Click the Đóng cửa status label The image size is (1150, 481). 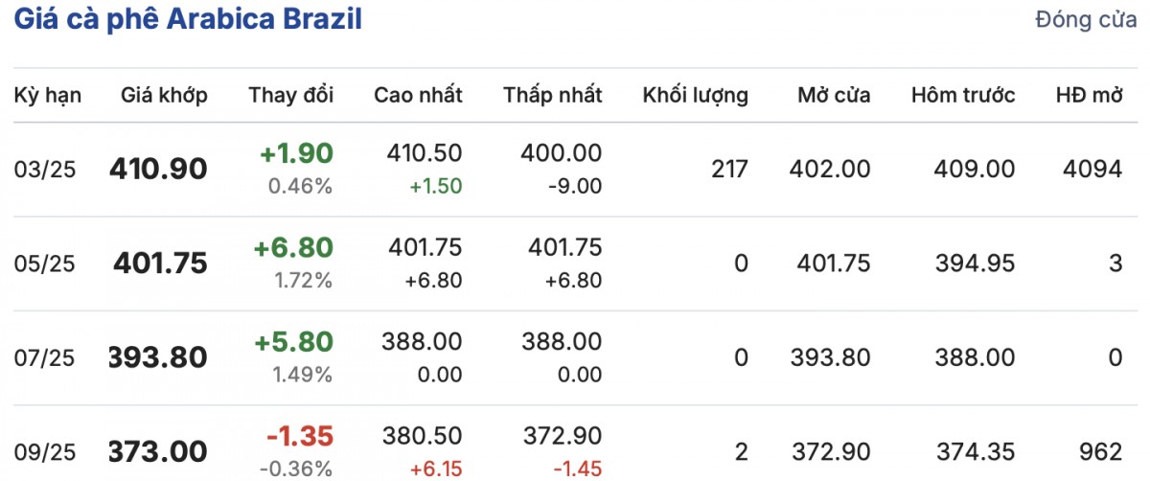click(1086, 21)
